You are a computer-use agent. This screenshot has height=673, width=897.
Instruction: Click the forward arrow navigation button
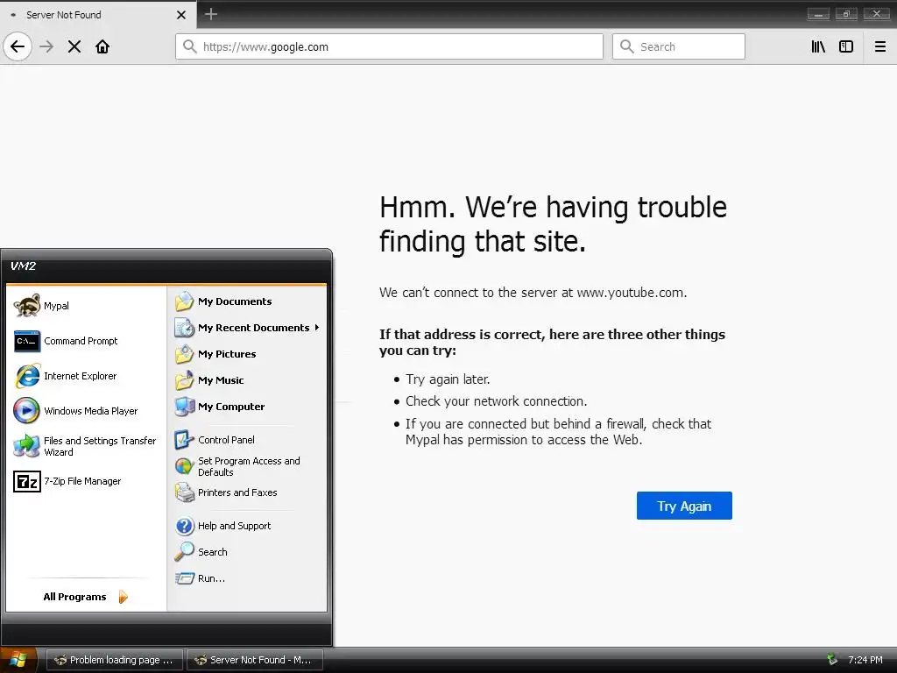click(x=46, y=46)
